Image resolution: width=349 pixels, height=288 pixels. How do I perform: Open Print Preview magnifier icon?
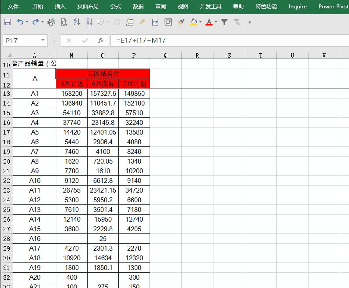pos(64,22)
